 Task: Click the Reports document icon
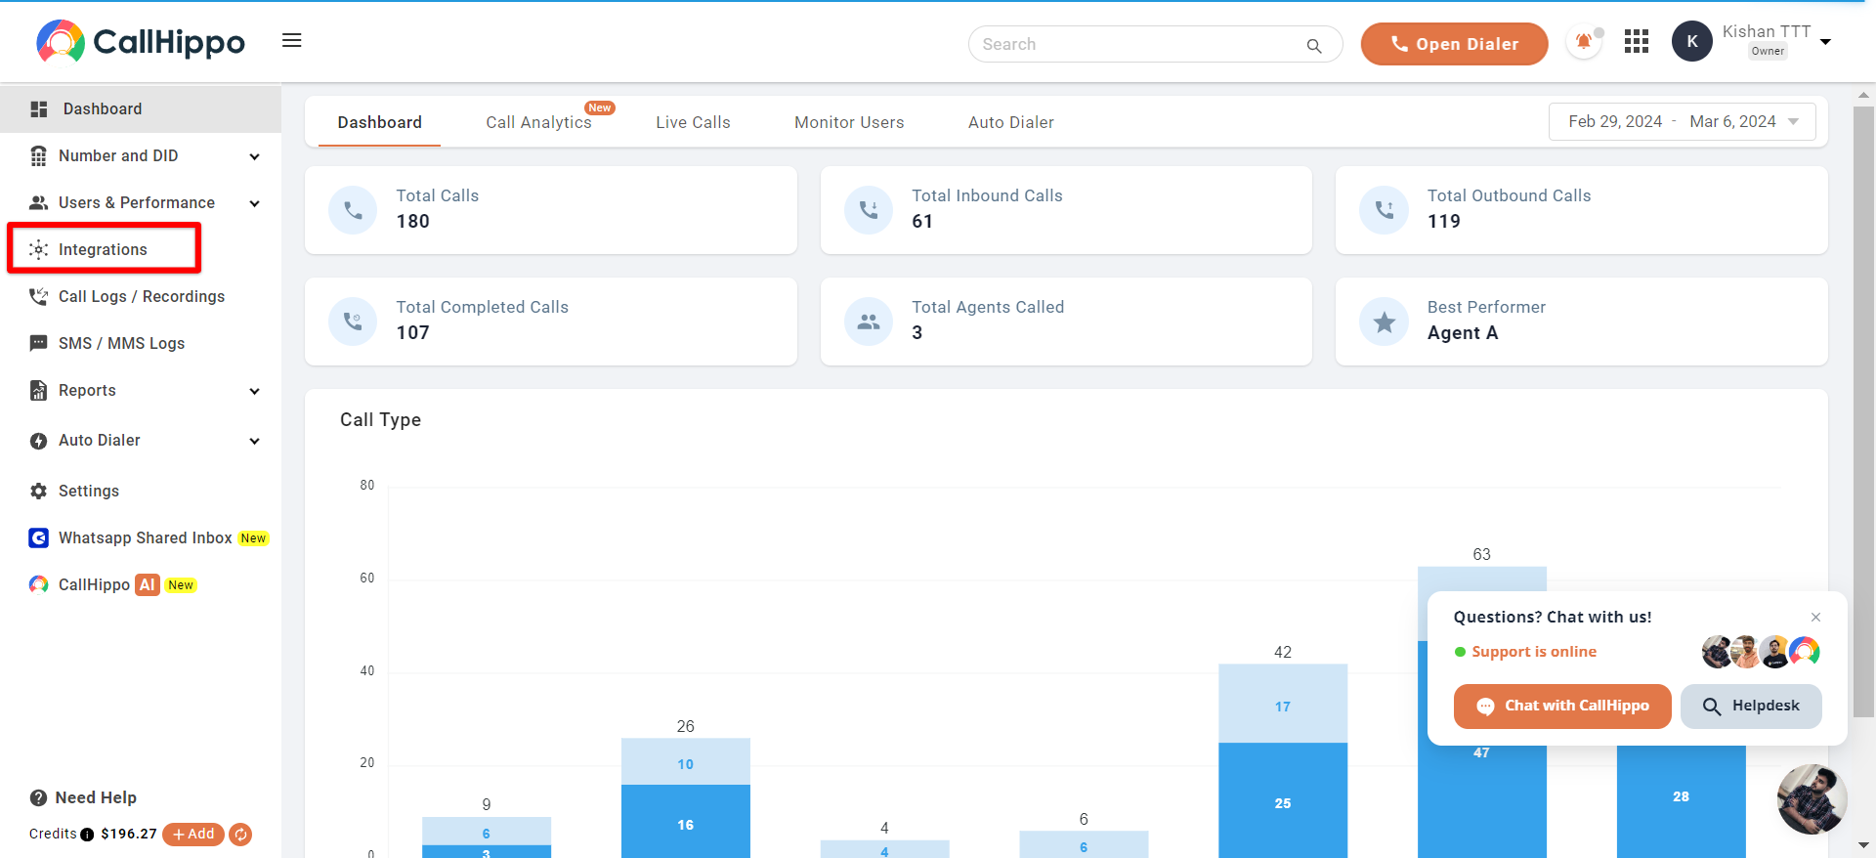39,390
